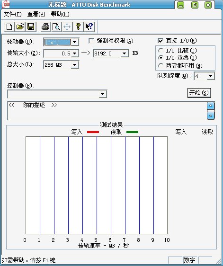Expand the 驱动器(D) drive dropdown

coord(75,42)
